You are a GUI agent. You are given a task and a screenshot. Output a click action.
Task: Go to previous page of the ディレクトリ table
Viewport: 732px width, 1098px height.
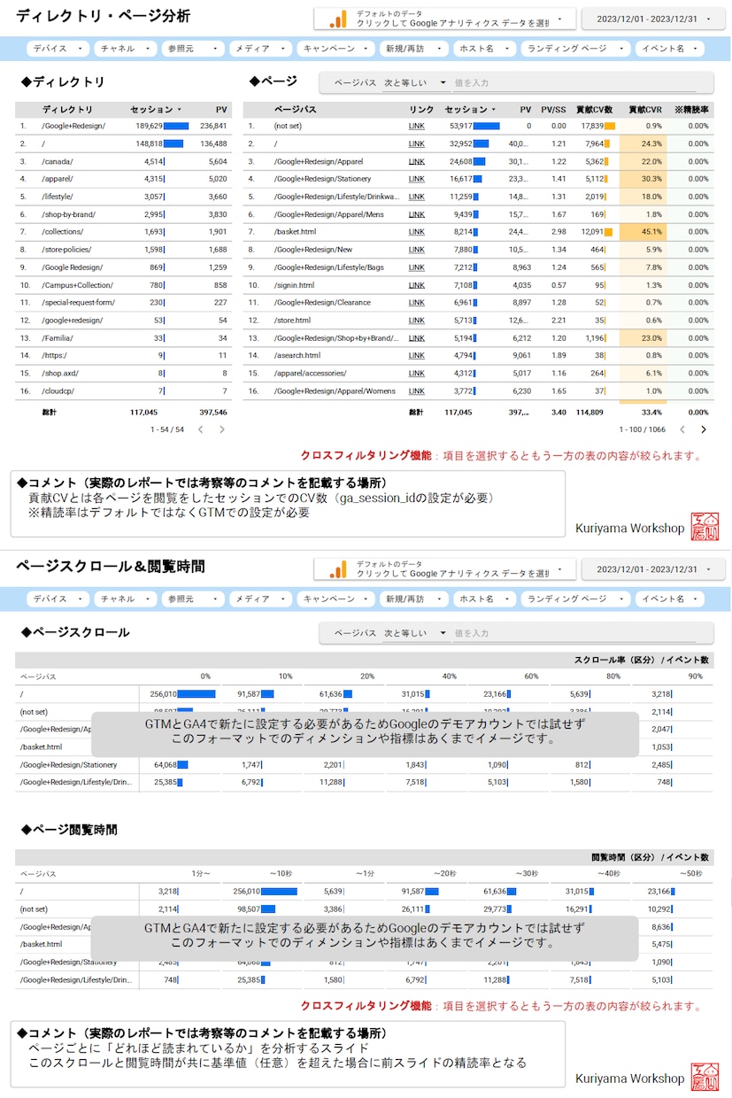(x=200, y=429)
